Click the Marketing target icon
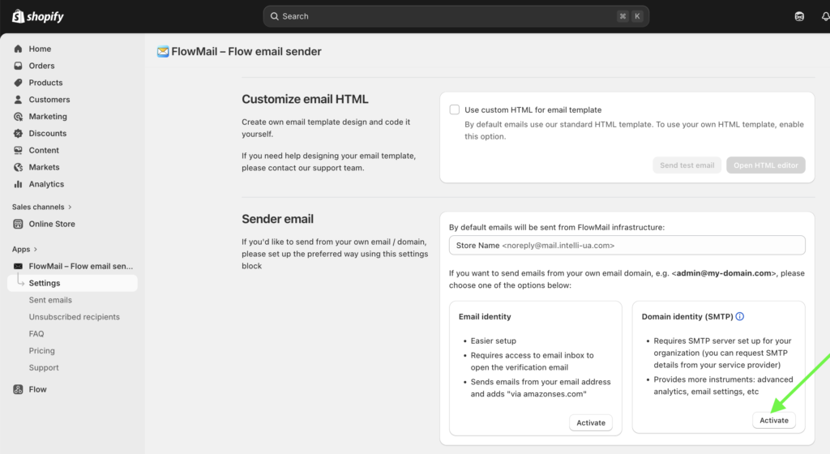 coord(18,117)
